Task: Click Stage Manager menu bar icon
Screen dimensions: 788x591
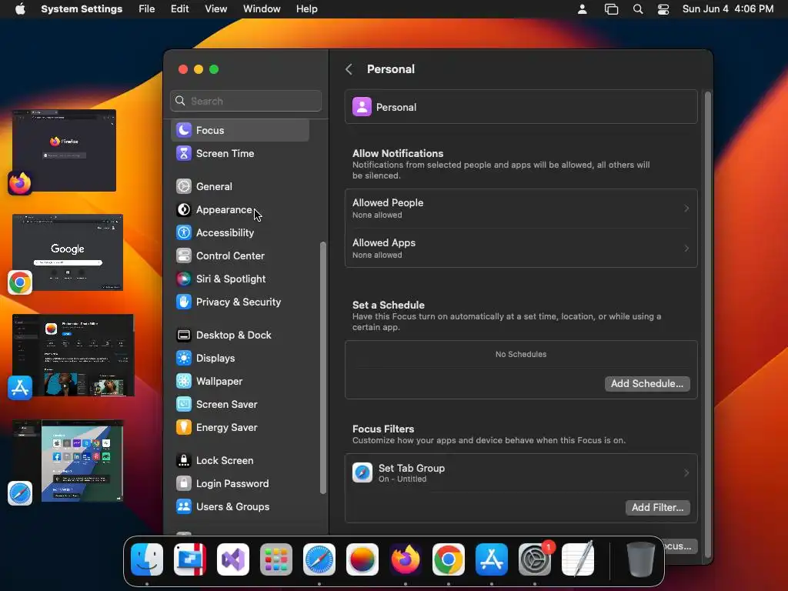Action: click(x=611, y=9)
